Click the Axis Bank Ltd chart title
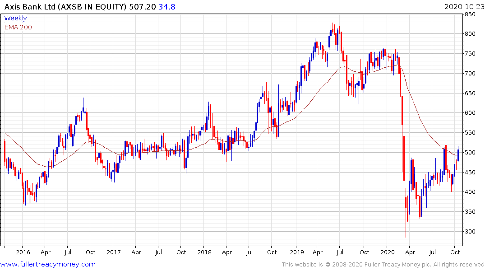This screenshot has width=485, height=271. pos(65,7)
